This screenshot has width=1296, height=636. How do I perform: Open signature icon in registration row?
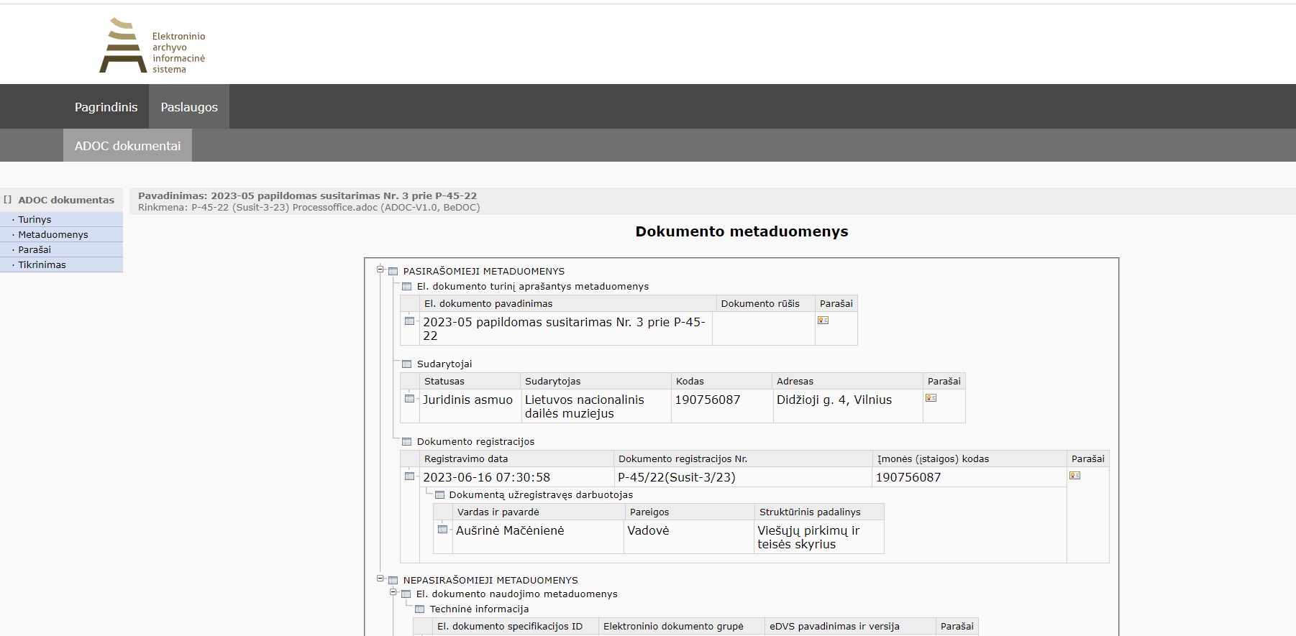point(1075,476)
